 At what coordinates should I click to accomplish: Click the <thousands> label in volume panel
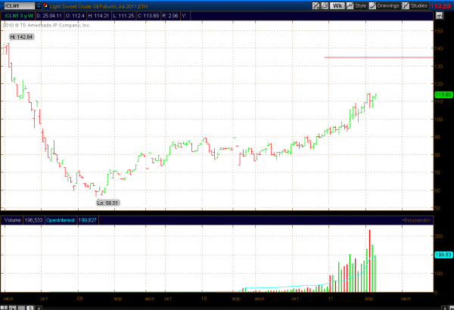pyautogui.click(x=415, y=220)
